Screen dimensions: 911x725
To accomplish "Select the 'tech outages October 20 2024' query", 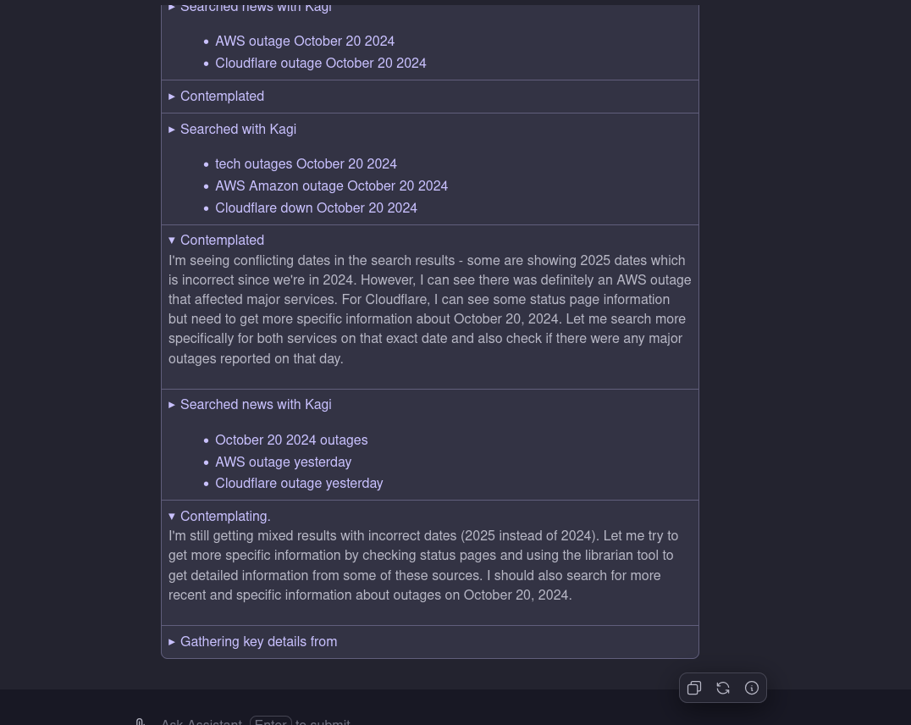I will pos(306,164).
